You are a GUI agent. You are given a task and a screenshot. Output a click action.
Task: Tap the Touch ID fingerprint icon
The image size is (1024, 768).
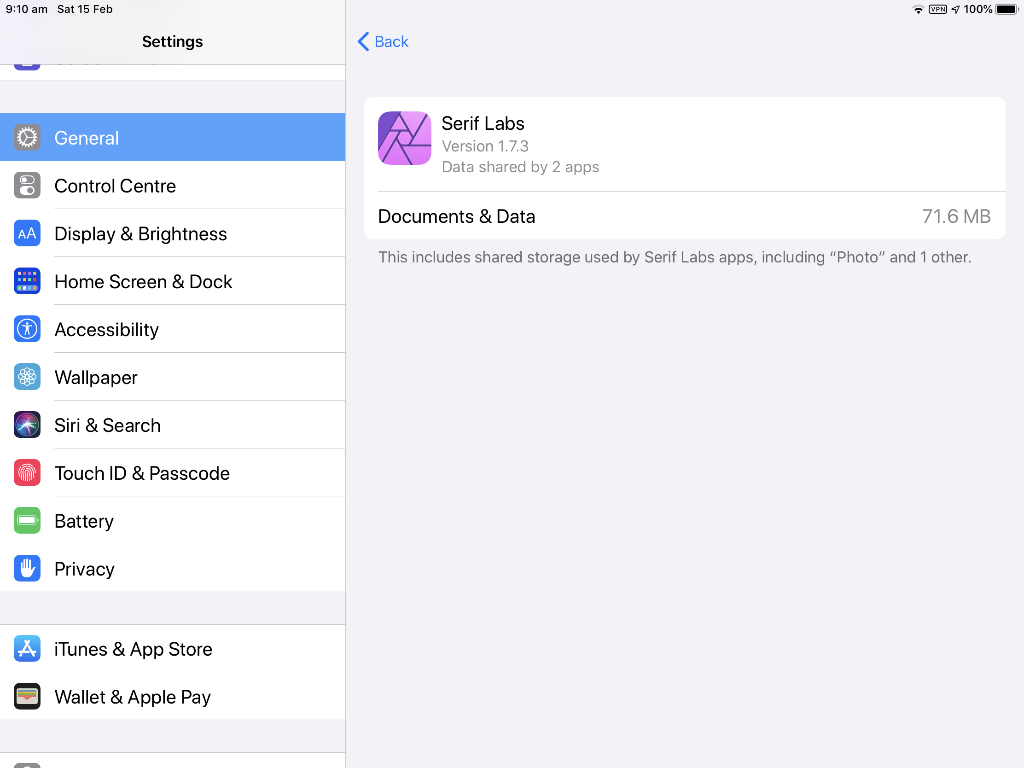(x=27, y=473)
